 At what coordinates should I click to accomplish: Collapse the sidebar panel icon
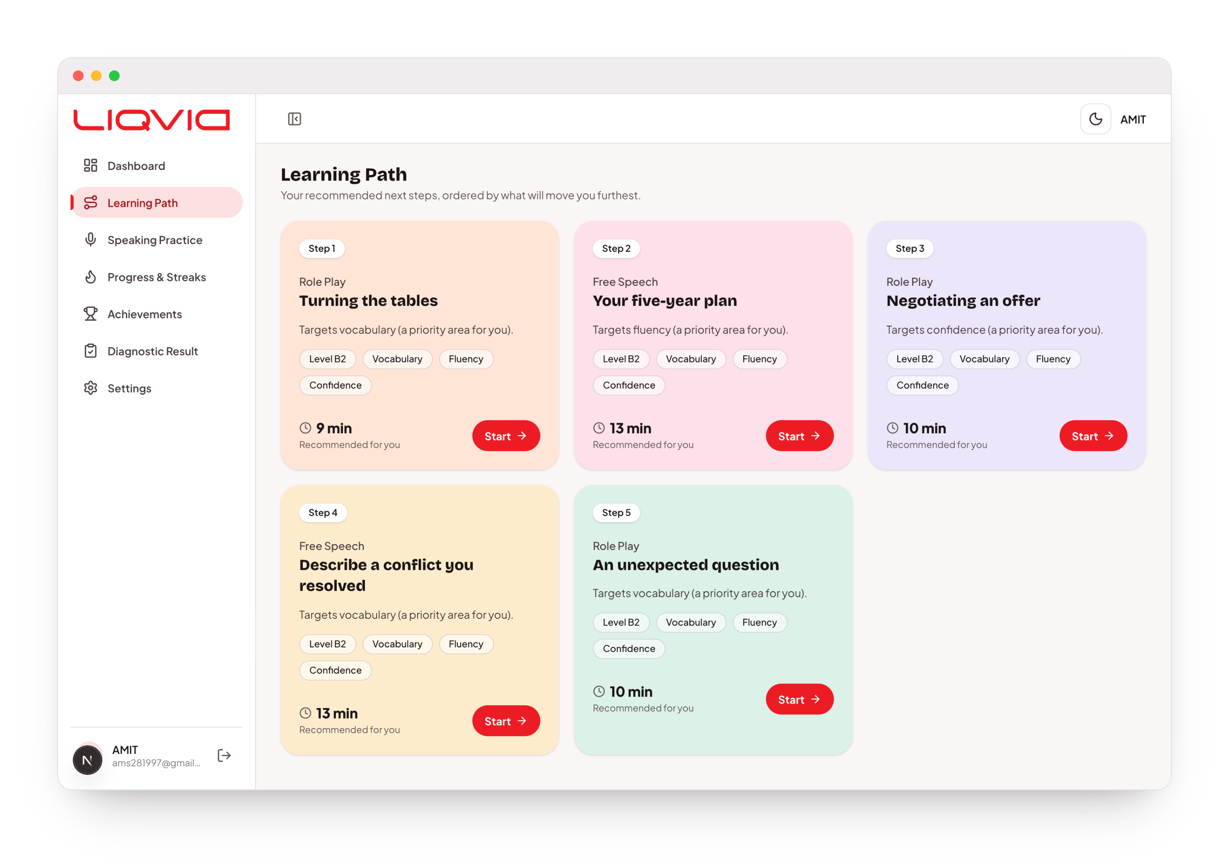295,119
